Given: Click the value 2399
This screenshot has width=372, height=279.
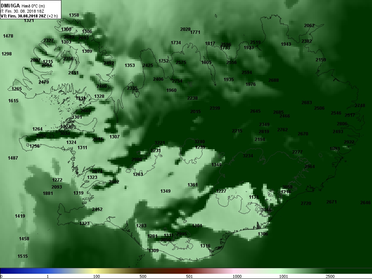Looking at the screenshot, I should [x=215, y=108].
